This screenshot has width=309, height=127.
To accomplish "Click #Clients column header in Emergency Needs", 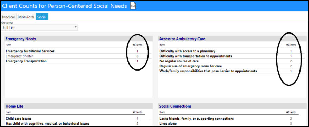I will click(137, 45).
